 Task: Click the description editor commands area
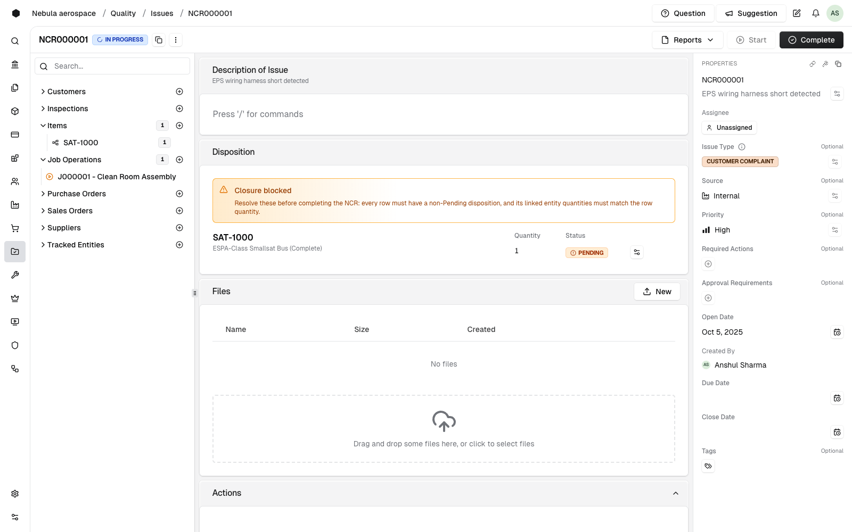click(444, 114)
